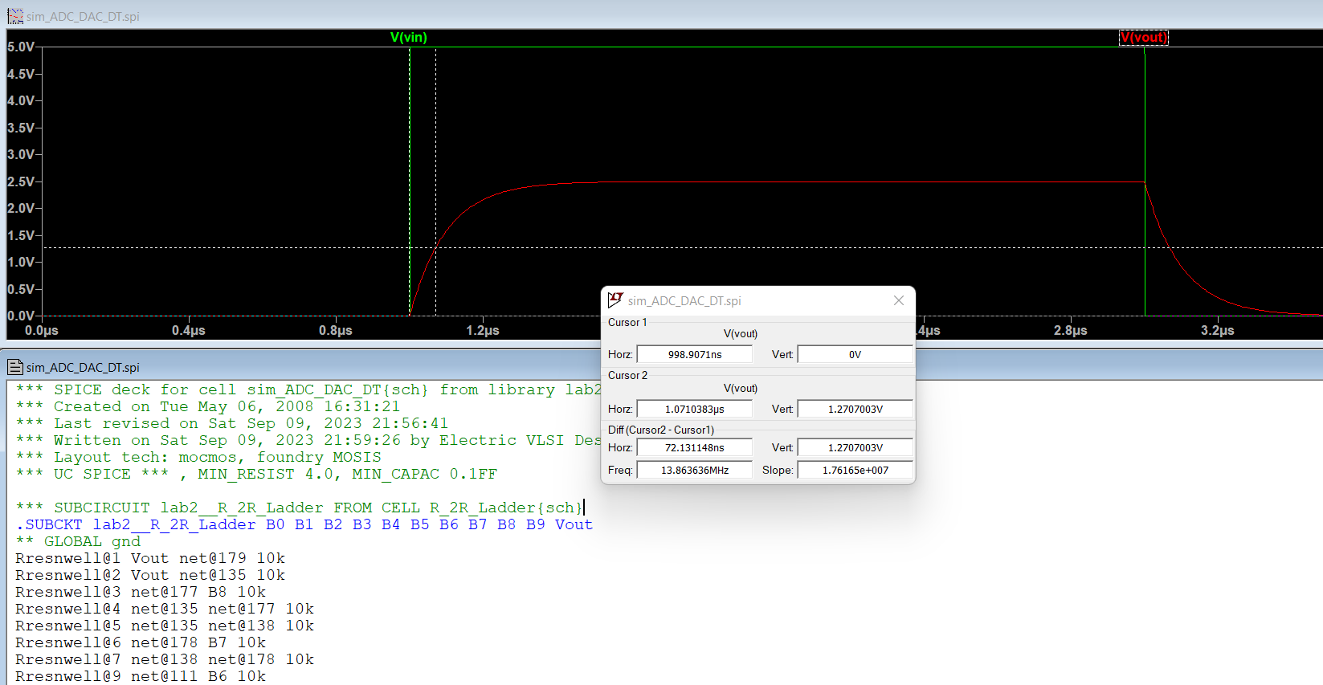
Task: Click the 'Written on Sat Sep 09' comment line
Action: pos(308,440)
